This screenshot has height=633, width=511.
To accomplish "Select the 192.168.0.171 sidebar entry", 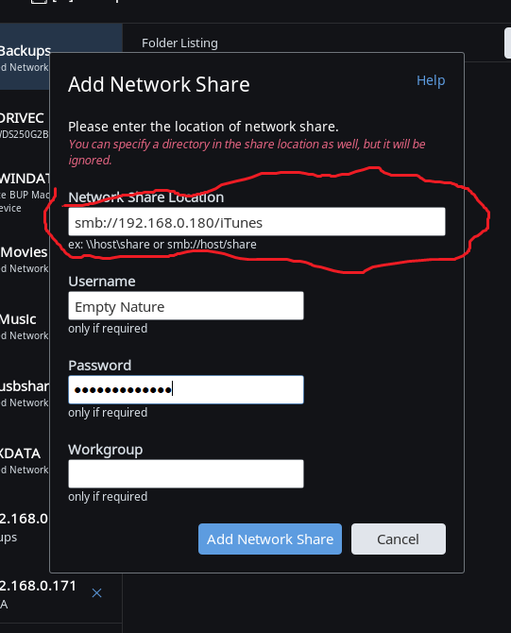I will click(41, 592).
